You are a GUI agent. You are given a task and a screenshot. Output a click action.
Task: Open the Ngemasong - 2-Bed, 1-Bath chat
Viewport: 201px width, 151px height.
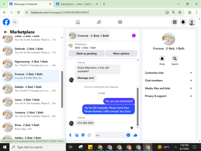31,63
